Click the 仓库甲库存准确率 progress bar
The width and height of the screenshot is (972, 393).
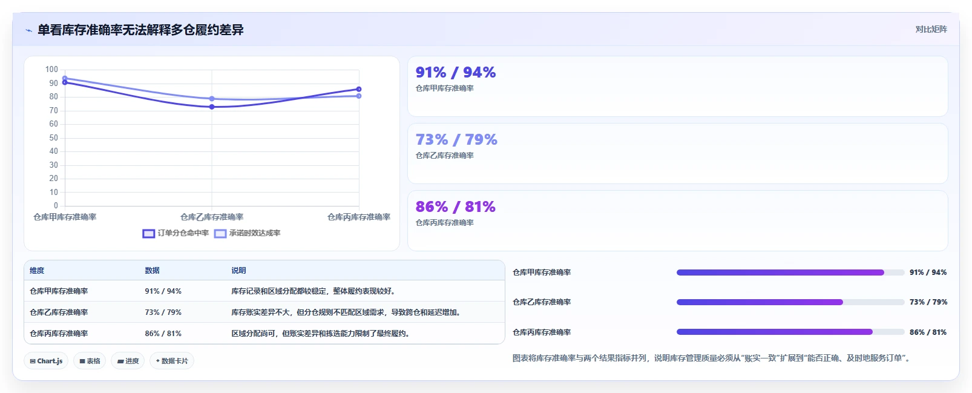point(790,272)
